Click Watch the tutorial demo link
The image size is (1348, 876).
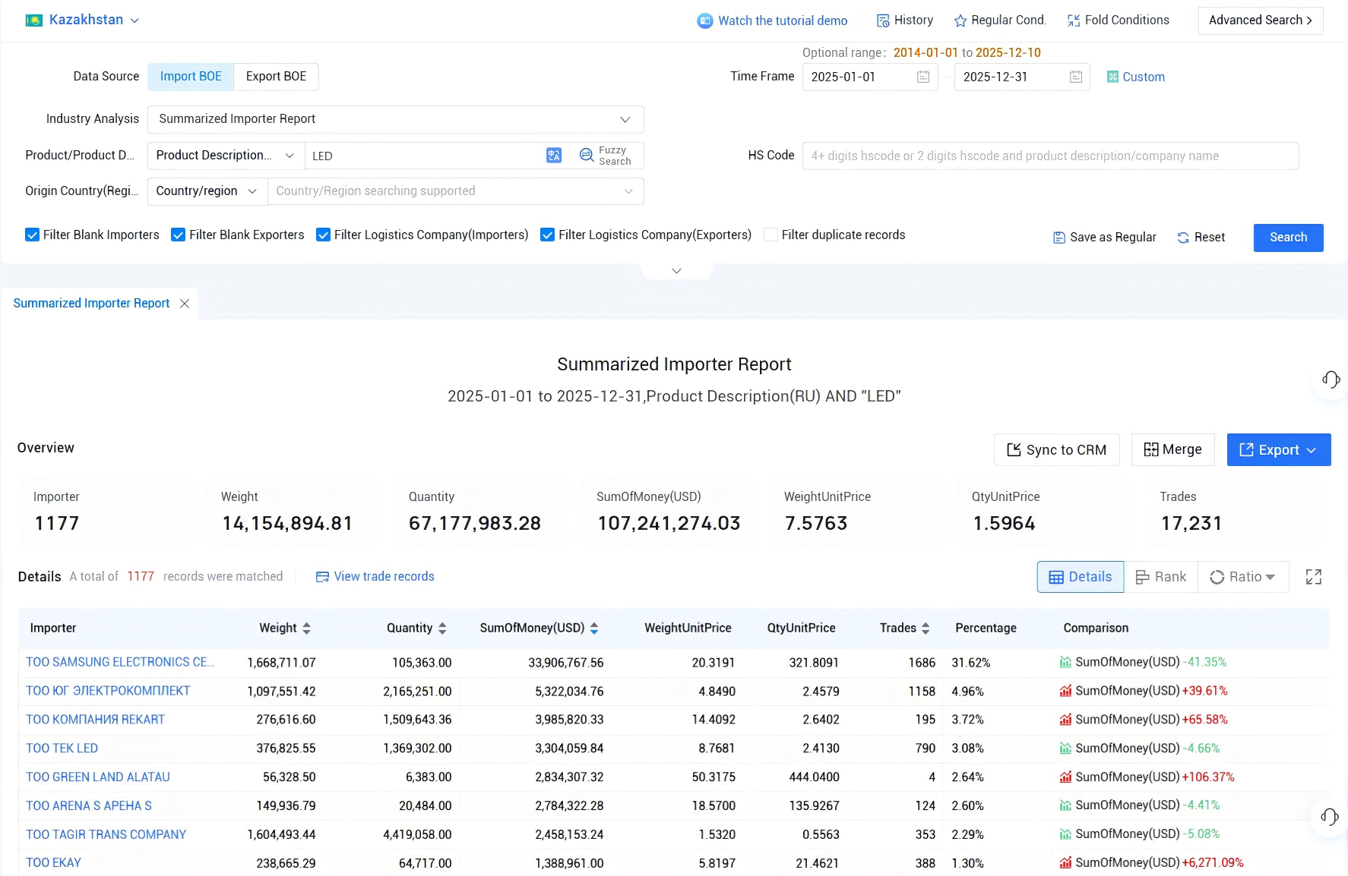pyautogui.click(x=783, y=20)
